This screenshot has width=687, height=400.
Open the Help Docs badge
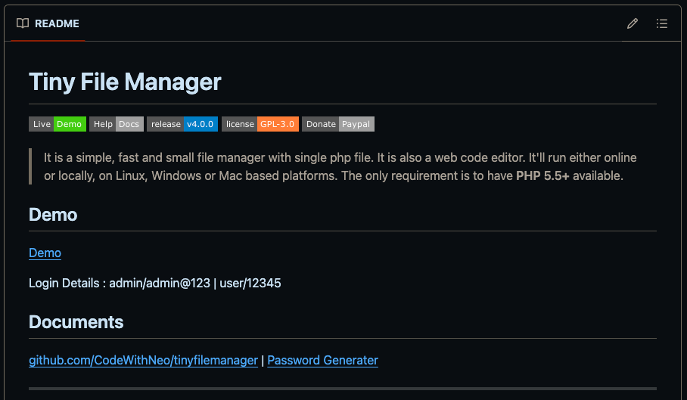[x=117, y=124]
